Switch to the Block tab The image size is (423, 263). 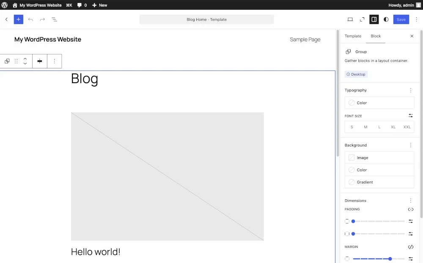click(376, 36)
